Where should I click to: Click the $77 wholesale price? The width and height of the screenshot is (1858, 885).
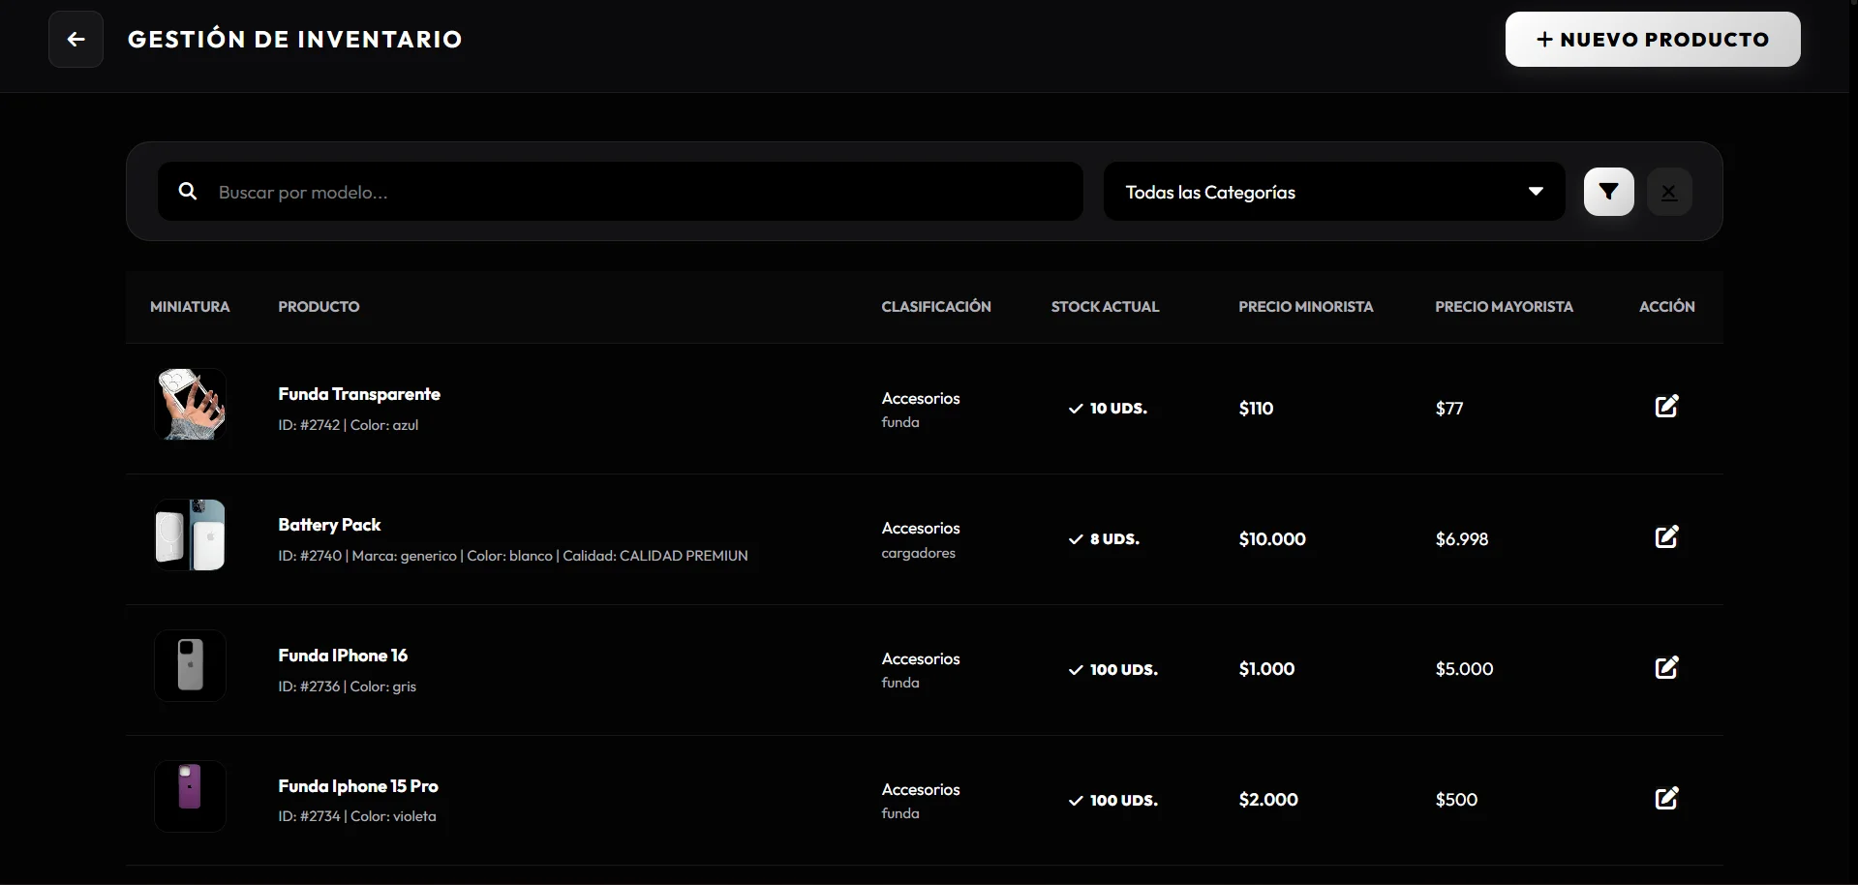tap(1449, 409)
